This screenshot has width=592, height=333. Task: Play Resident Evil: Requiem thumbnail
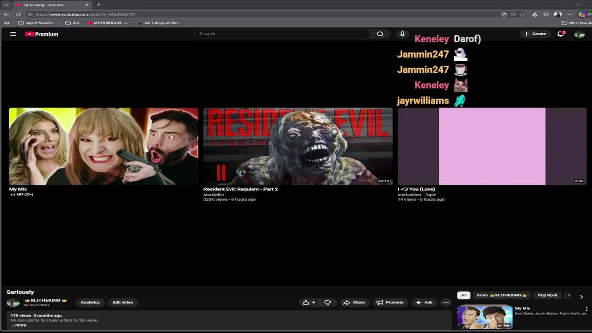click(298, 146)
